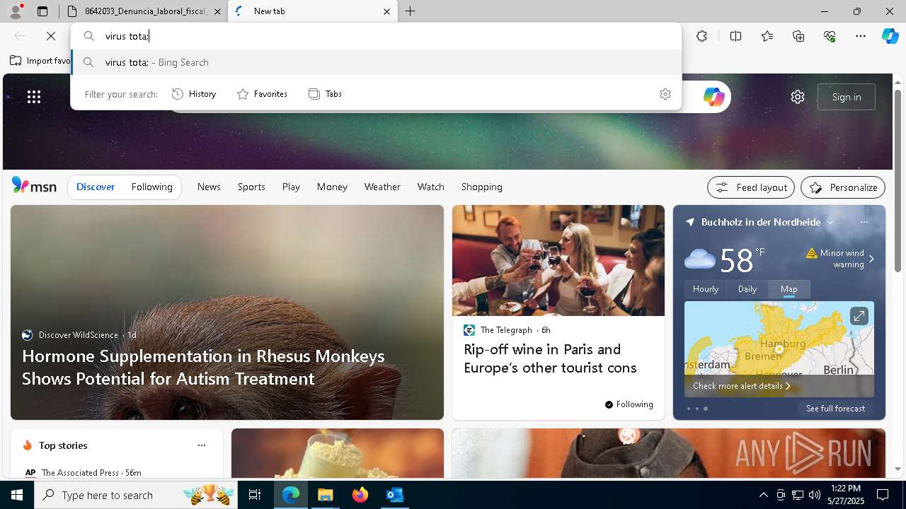
Task: Click the Sign in button
Action: [847, 97]
